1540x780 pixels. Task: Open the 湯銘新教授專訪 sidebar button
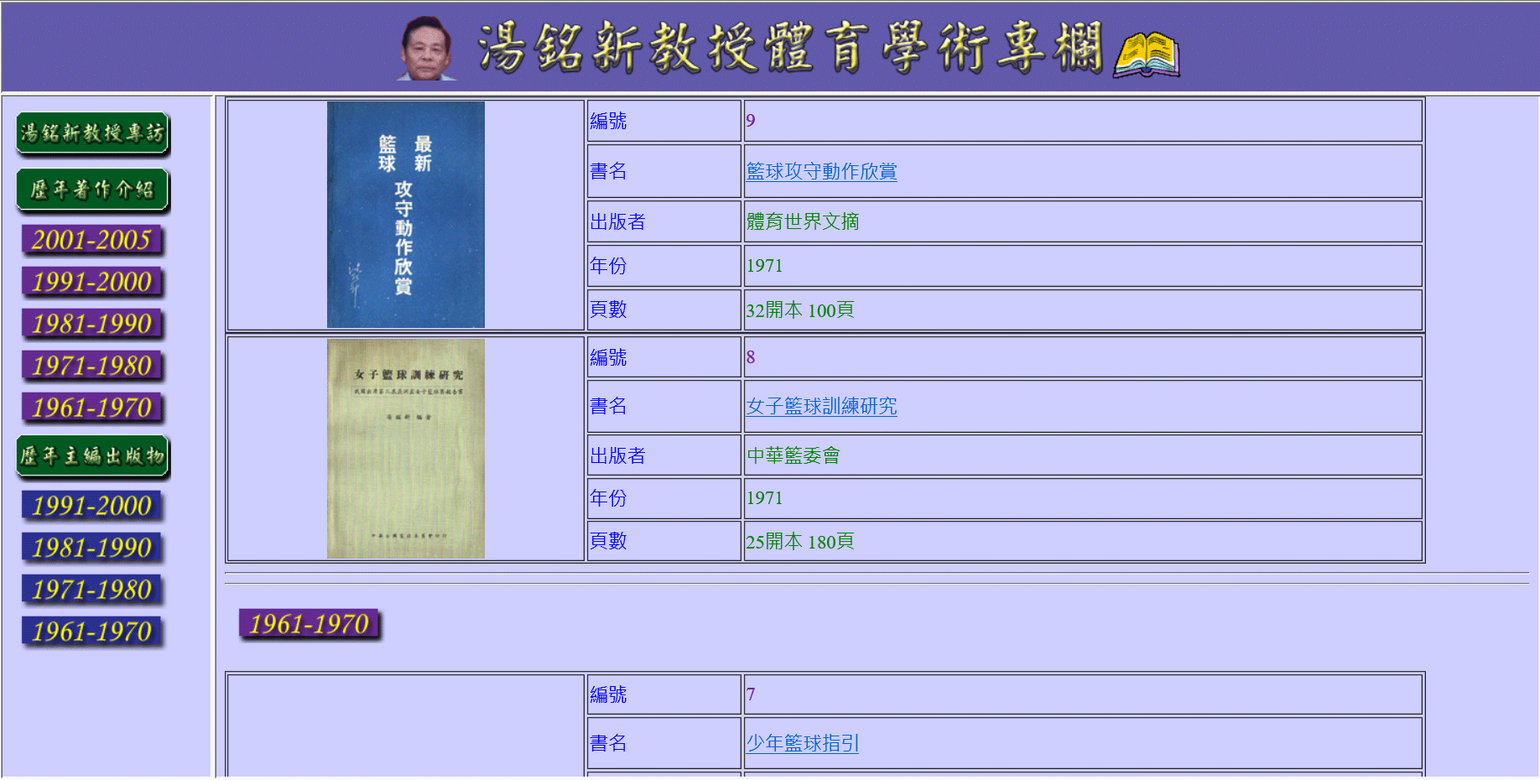click(92, 134)
